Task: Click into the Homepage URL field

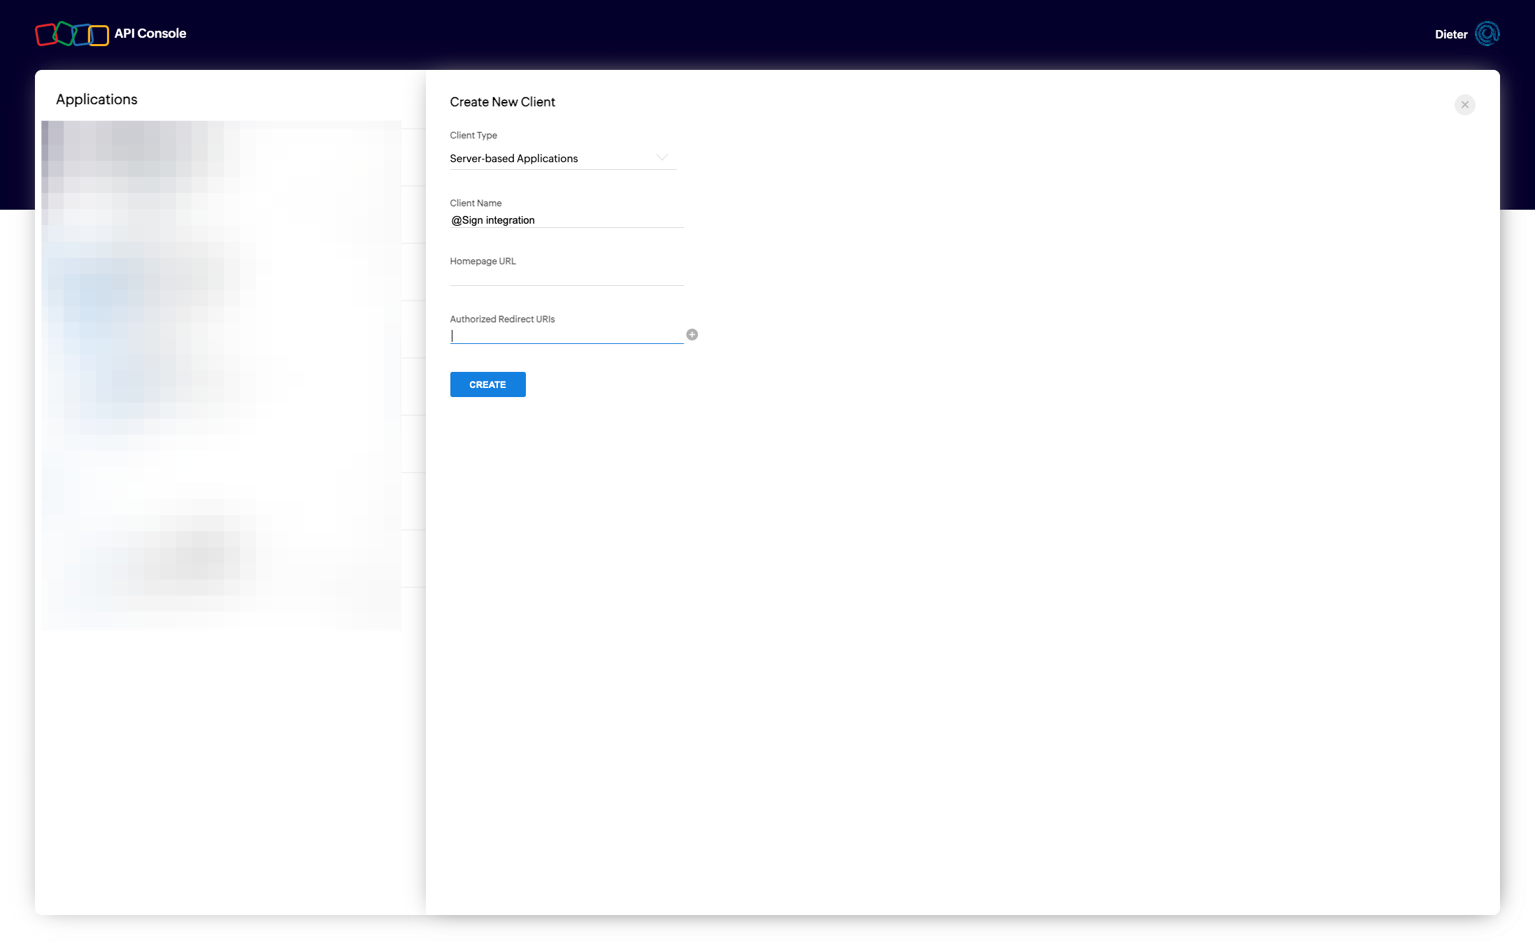Action: pyautogui.click(x=566, y=278)
